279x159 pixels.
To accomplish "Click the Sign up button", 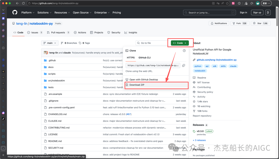I will 257,13.
